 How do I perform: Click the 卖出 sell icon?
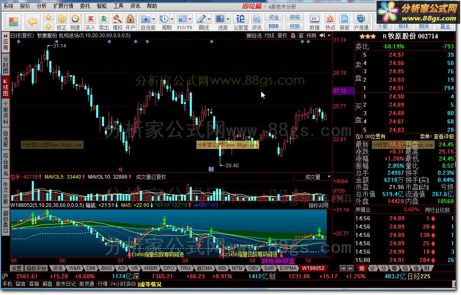(104, 19)
